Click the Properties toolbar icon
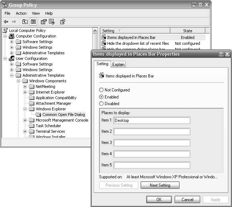This screenshot has width=232, height=207. (43, 22)
